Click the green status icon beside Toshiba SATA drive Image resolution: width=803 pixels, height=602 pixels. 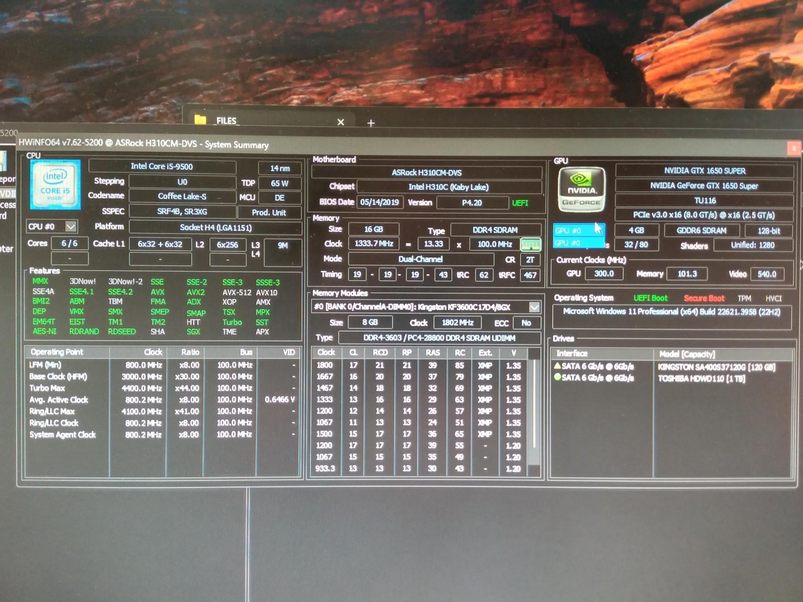pos(557,377)
